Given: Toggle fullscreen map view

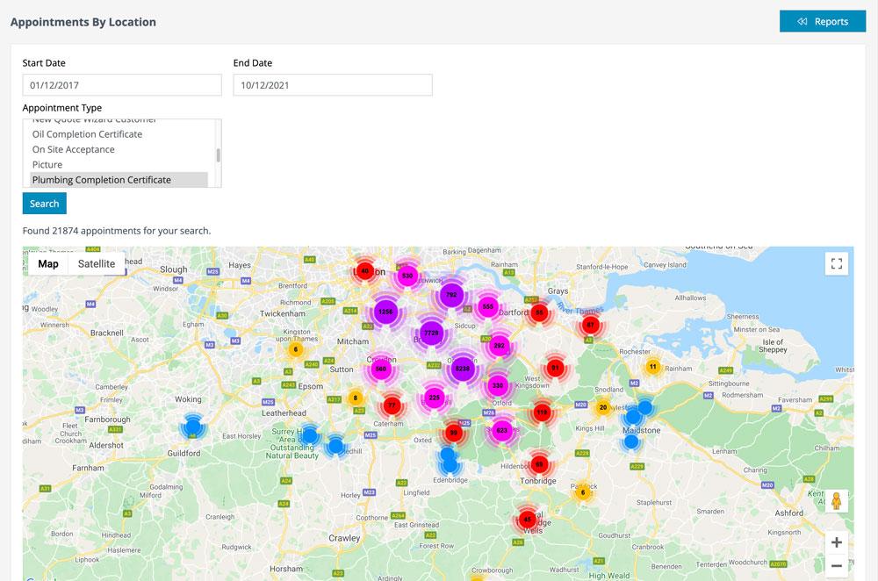Looking at the screenshot, I should coord(836,263).
